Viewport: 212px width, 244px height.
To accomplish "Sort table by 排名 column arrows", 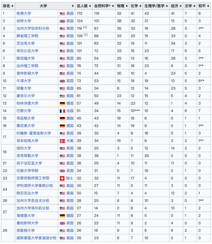I will 12,6.
